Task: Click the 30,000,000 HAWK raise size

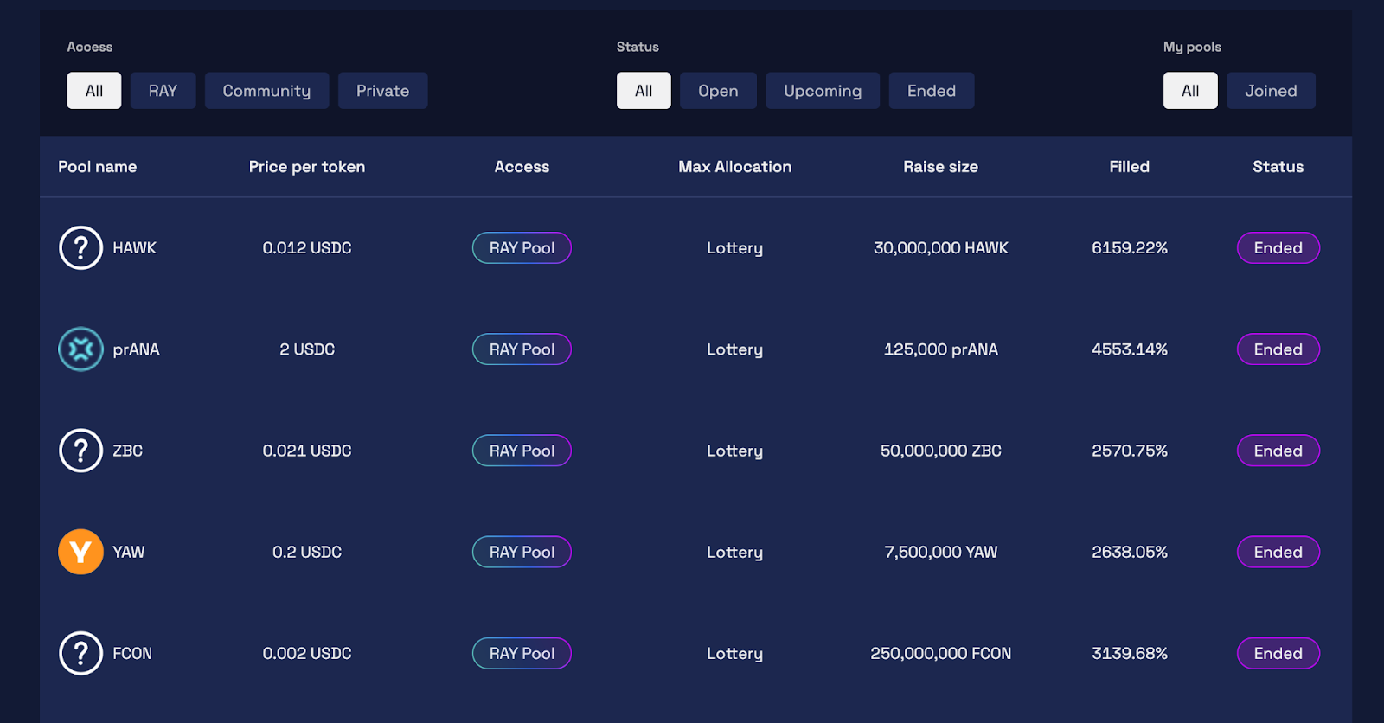Action: 941,248
